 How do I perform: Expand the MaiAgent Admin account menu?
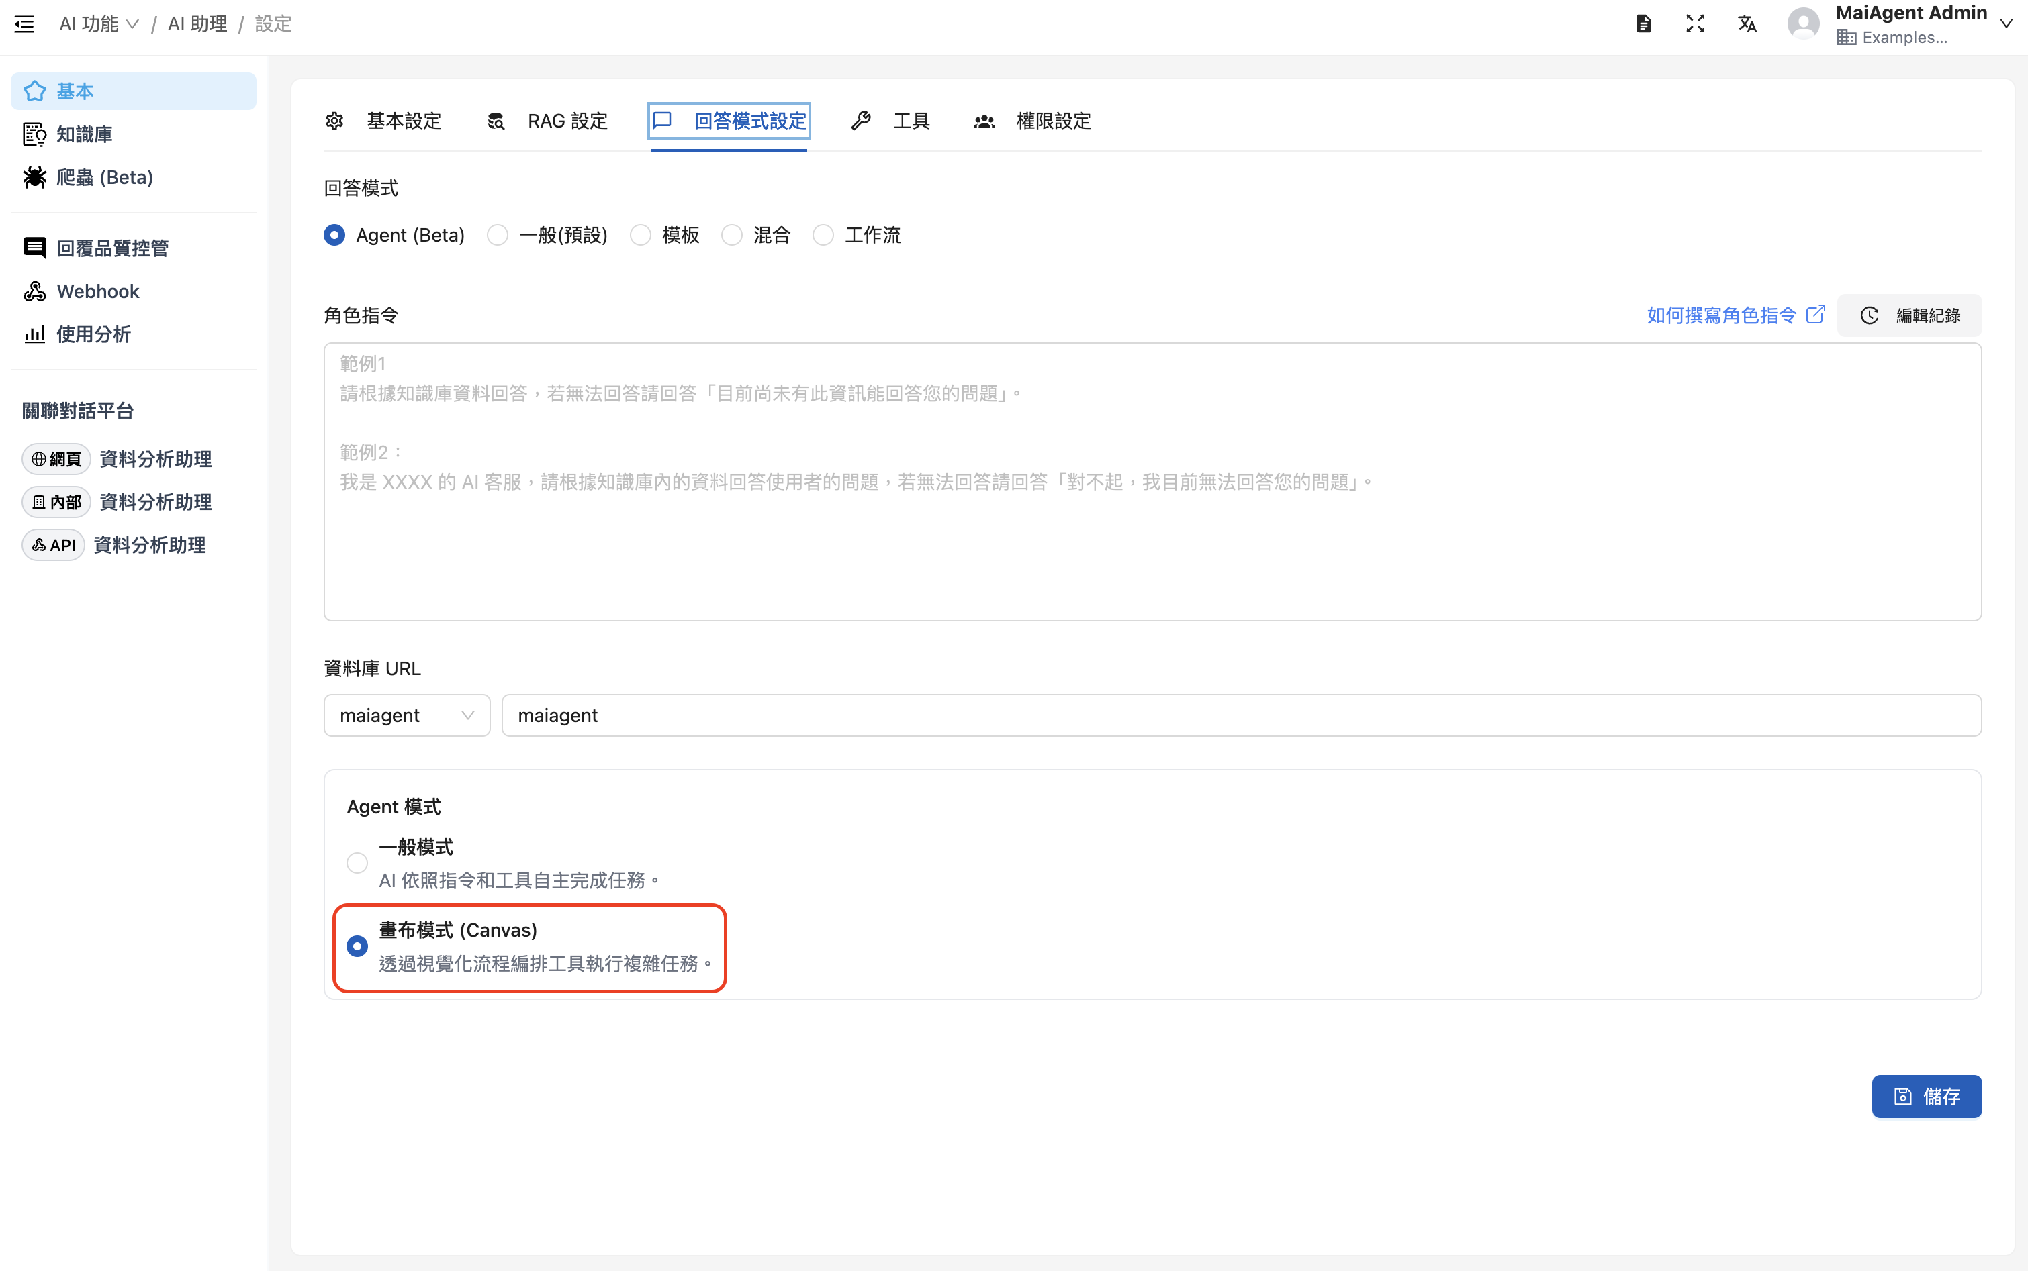coord(2005,23)
